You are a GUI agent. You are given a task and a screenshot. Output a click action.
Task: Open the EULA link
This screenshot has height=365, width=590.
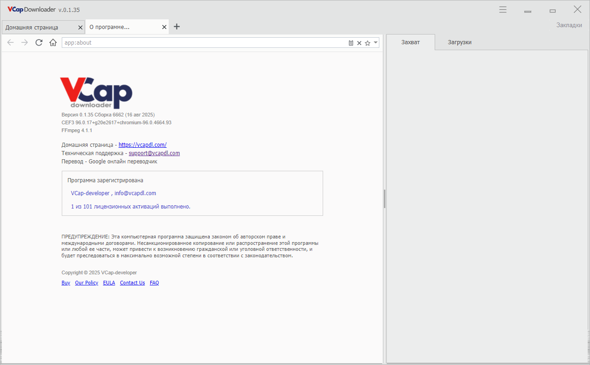(109, 283)
